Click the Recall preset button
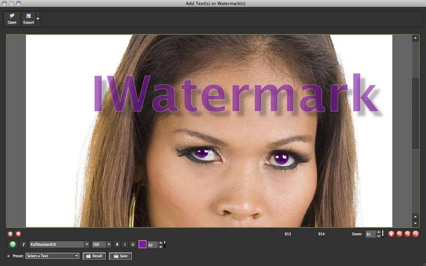 94,256
